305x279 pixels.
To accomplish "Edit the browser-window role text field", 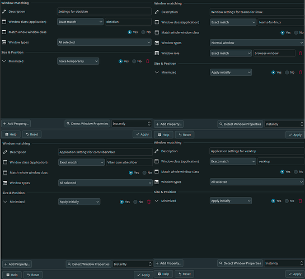I will 274,53.
